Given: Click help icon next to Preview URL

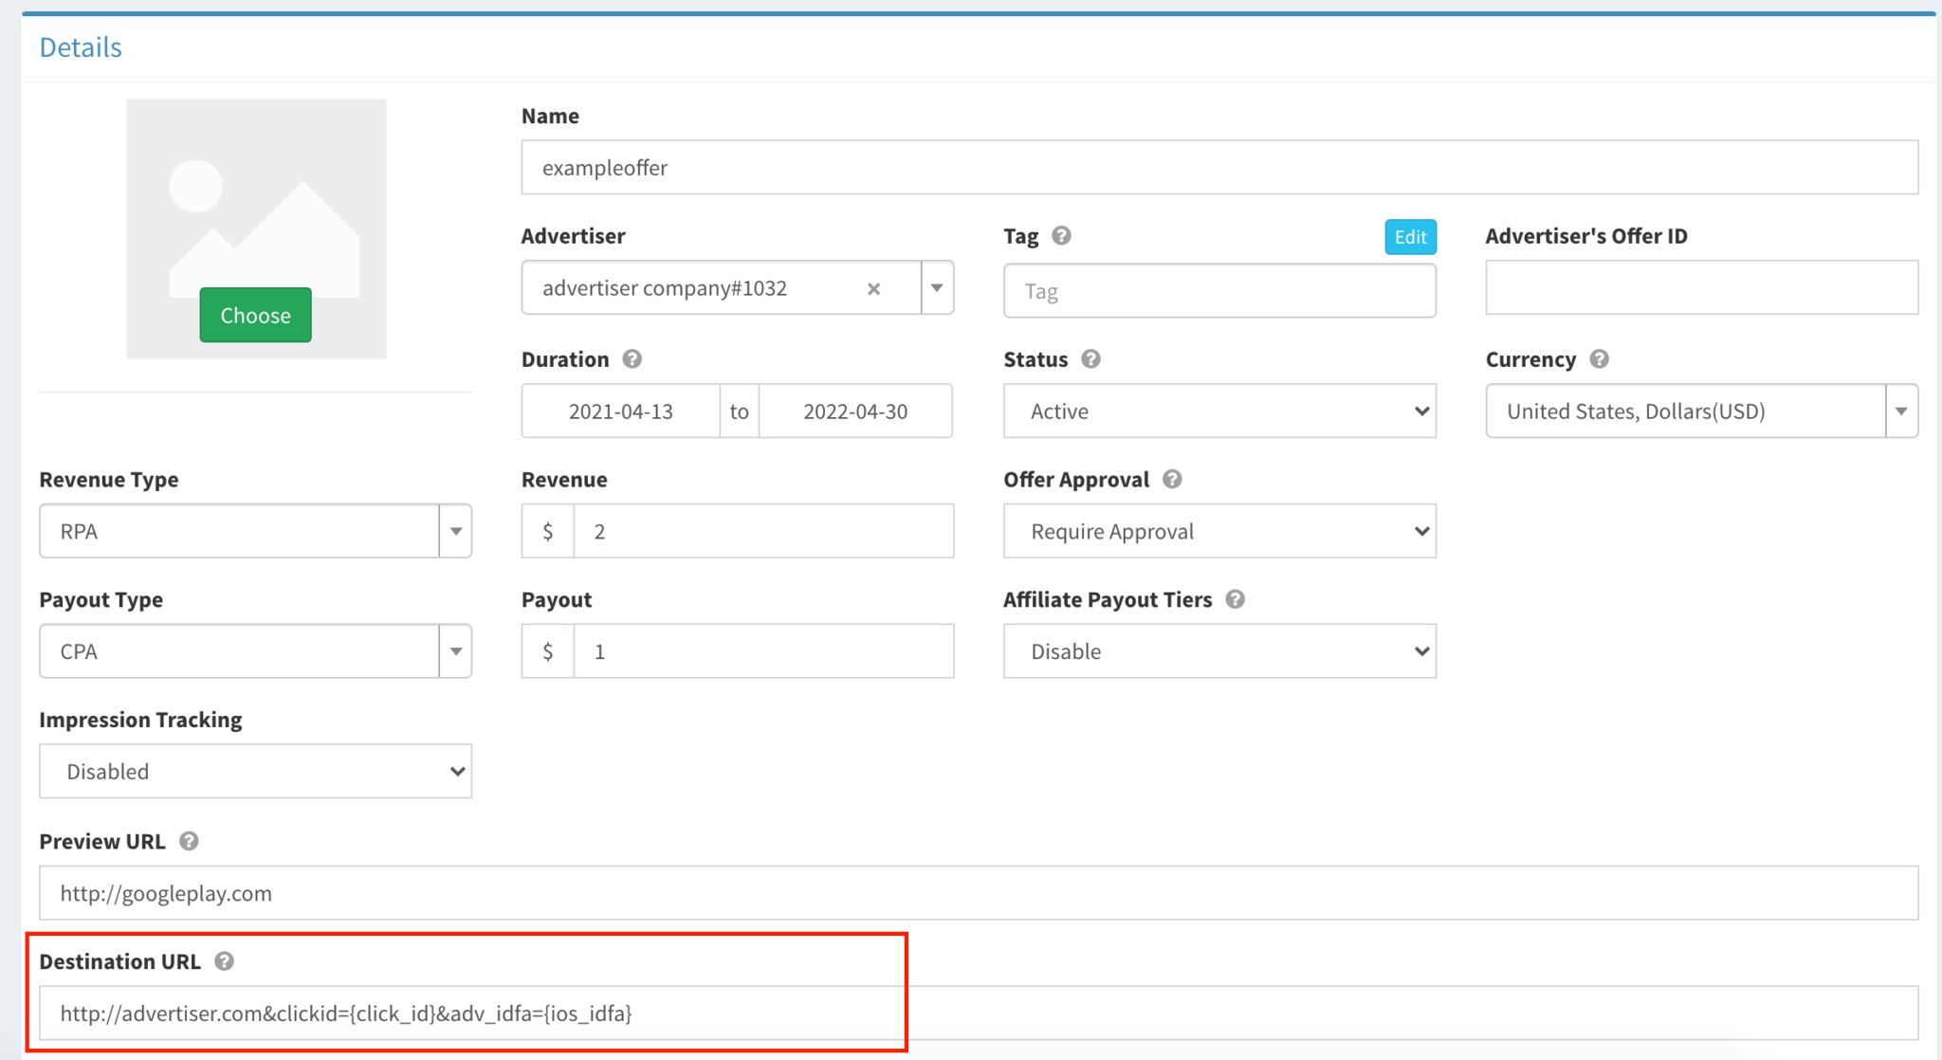Looking at the screenshot, I should (189, 841).
